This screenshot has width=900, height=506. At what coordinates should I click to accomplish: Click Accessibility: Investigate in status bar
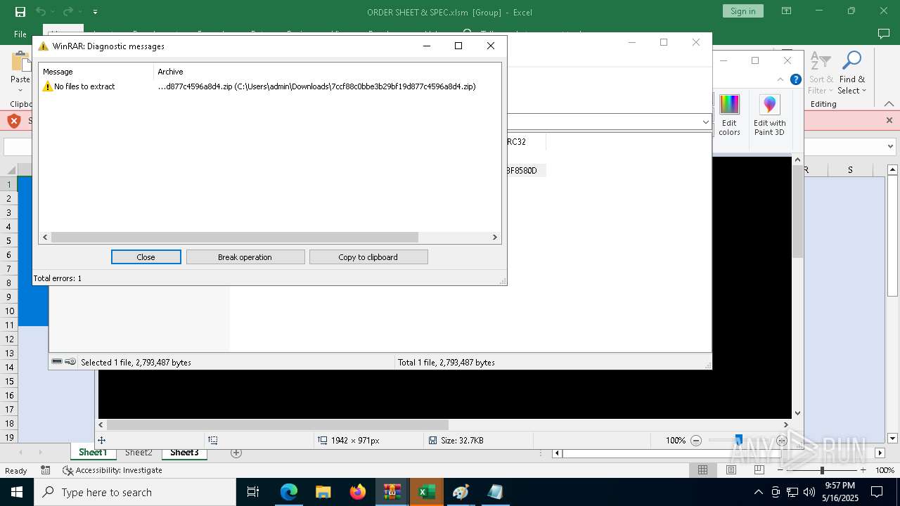point(112,470)
